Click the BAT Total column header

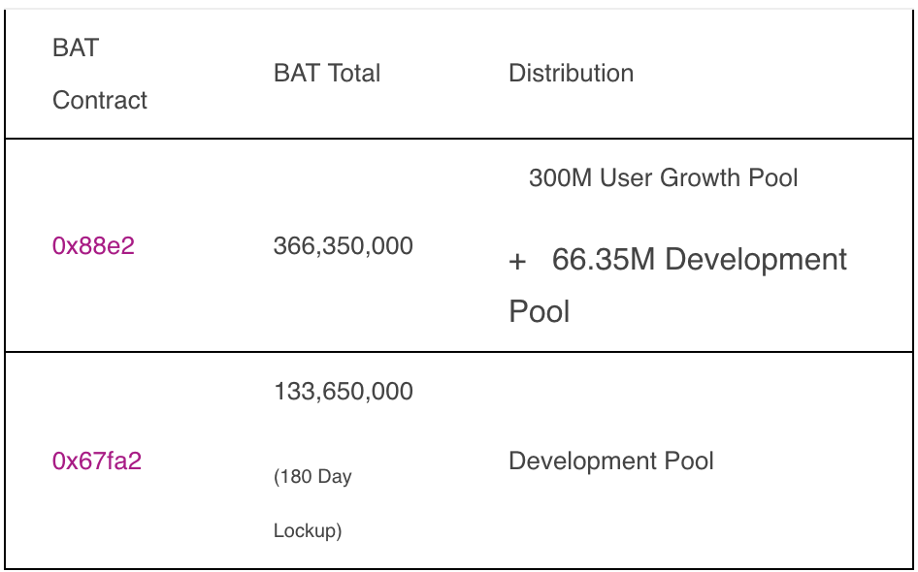(327, 73)
